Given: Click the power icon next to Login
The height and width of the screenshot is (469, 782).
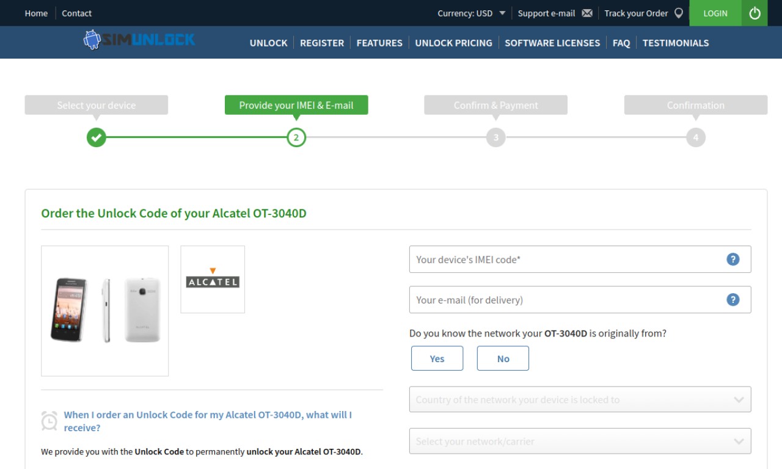Looking at the screenshot, I should (755, 13).
